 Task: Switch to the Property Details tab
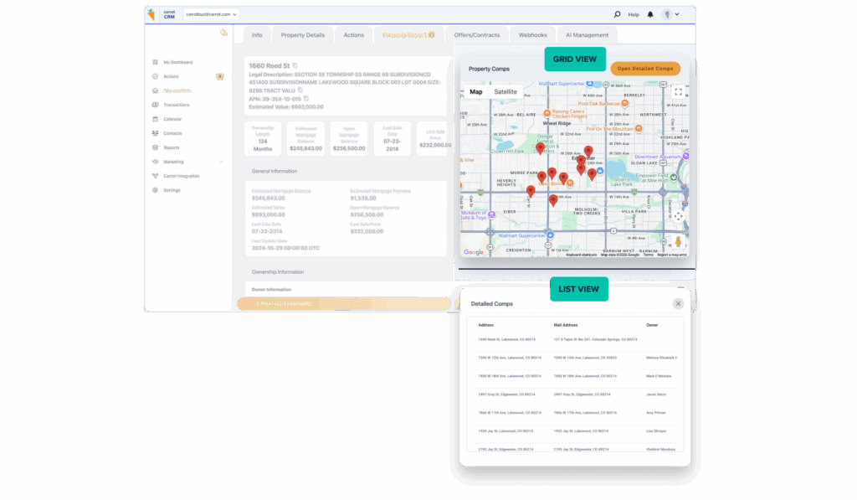(302, 35)
